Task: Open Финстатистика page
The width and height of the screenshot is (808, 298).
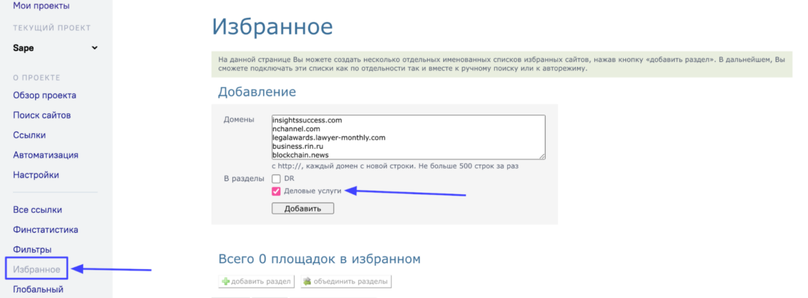Action: click(x=46, y=229)
